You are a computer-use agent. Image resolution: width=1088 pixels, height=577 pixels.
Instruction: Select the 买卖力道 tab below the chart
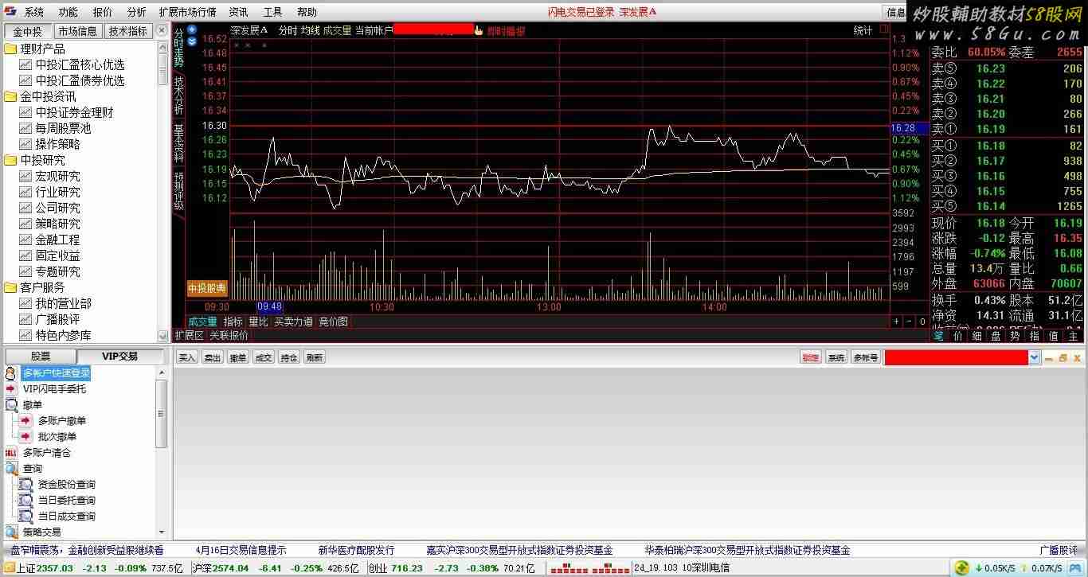point(293,322)
